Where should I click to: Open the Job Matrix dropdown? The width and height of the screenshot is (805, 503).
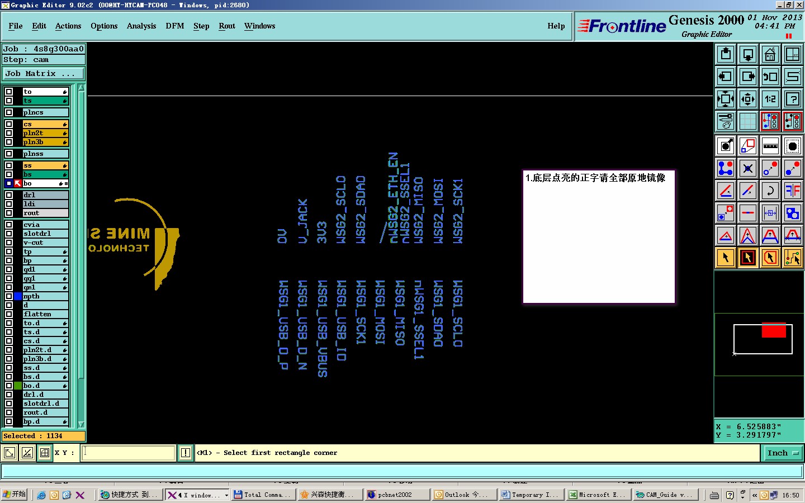43,74
